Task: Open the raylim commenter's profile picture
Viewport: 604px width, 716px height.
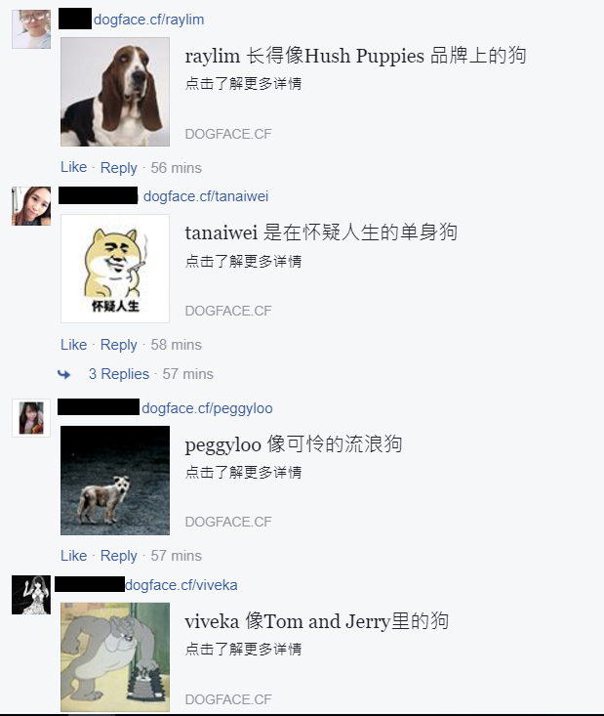Action: pos(31,28)
